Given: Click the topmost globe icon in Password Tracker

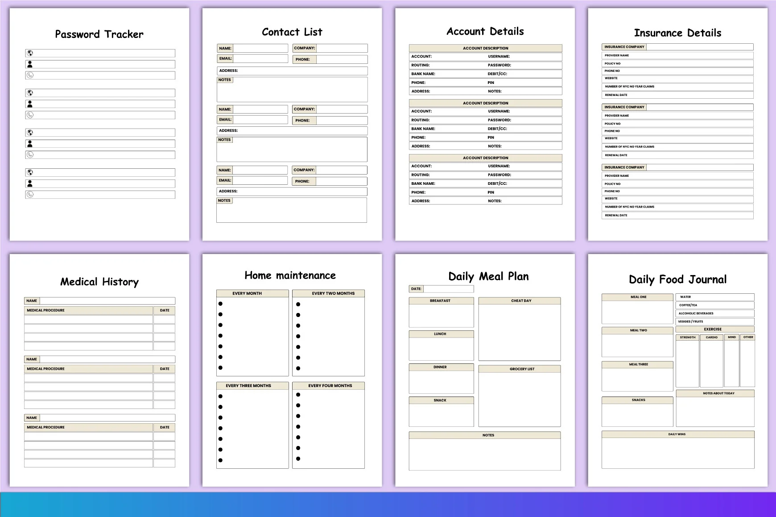Looking at the screenshot, I should tap(30, 53).
